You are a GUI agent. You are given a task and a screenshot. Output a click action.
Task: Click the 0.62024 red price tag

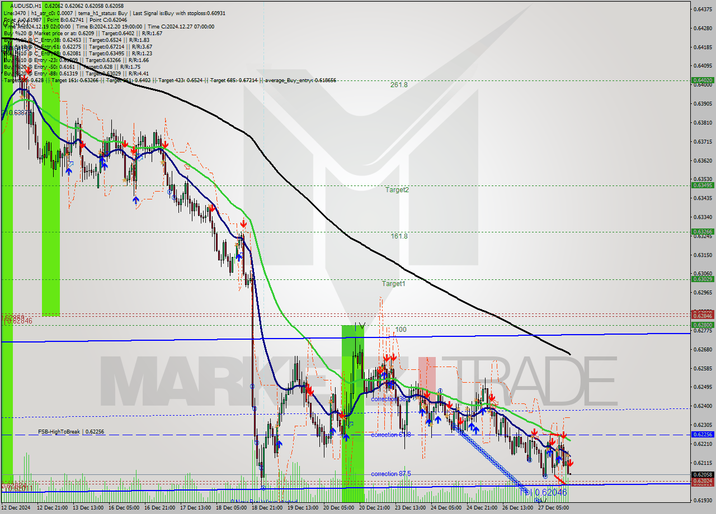703,481
